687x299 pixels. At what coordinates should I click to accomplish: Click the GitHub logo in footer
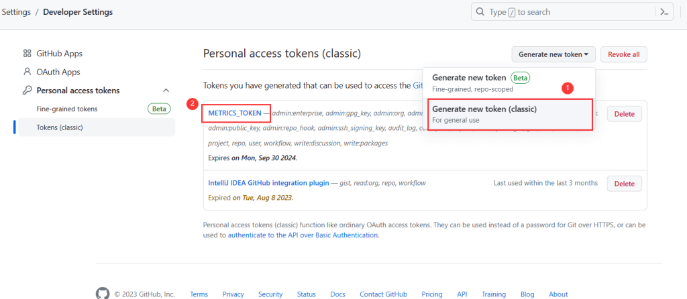click(x=102, y=294)
